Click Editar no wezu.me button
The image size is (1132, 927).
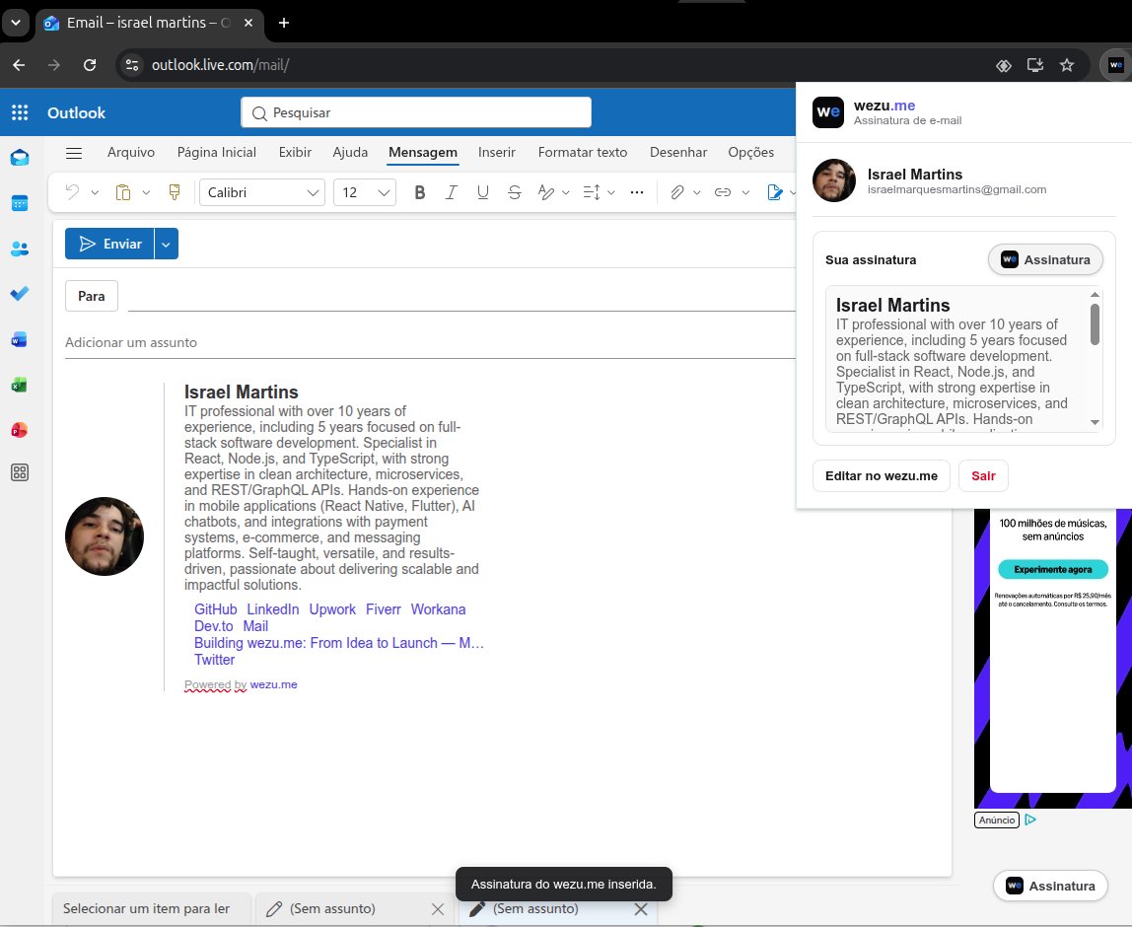(882, 475)
